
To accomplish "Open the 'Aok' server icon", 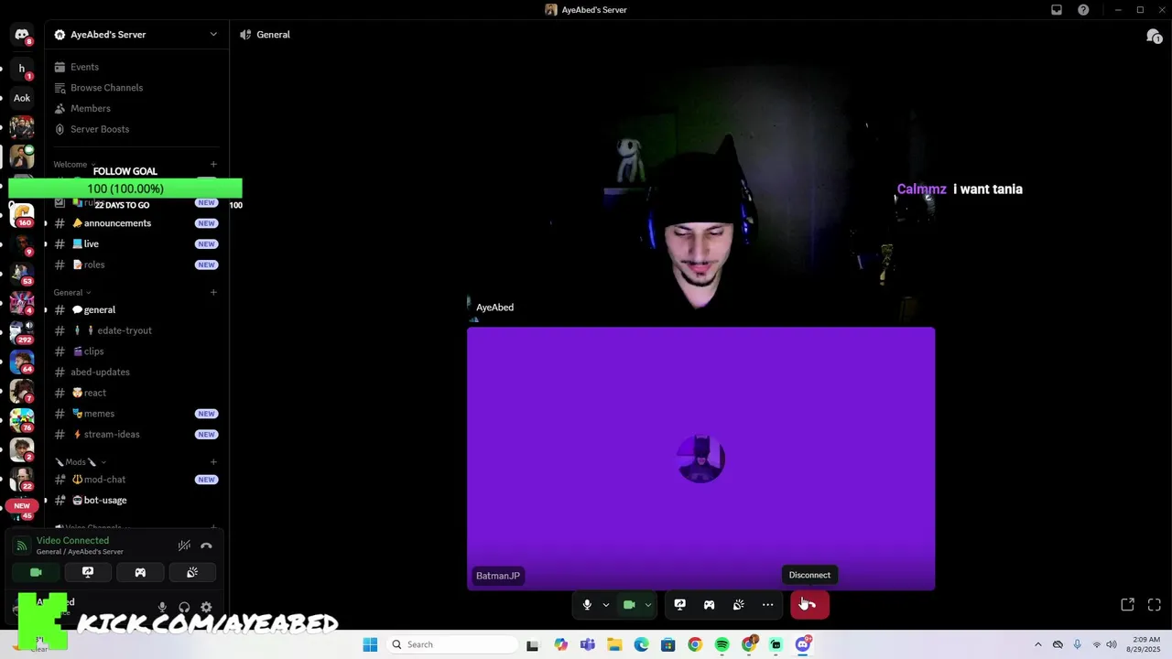I will [x=22, y=98].
